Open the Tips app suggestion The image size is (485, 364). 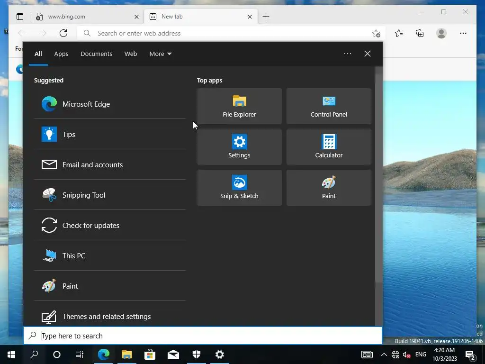110,134
